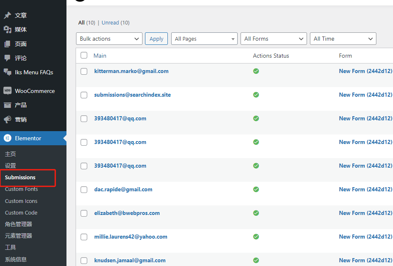Click green status check for submissions@searchindex.site
The height and width of the screenshot is (266, 393).
[256, 95]
